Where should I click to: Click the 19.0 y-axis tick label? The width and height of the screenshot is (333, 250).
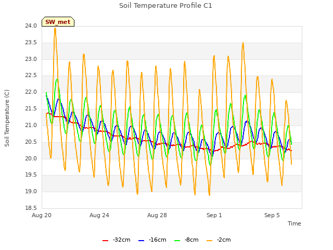pyautogui.click(x=31, y=192)
